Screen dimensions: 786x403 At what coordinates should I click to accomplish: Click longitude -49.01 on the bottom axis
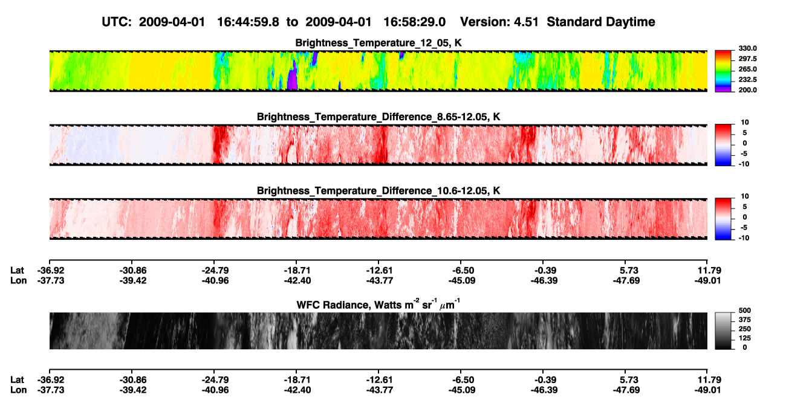708,390
